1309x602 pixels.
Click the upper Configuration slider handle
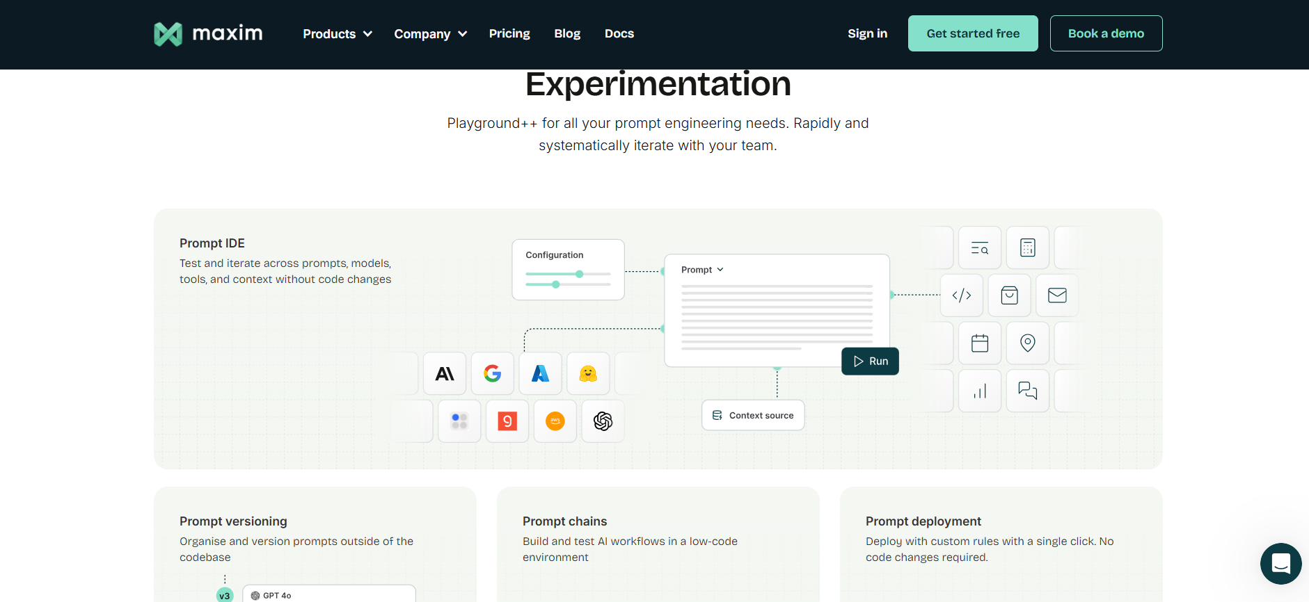point(579,274)
